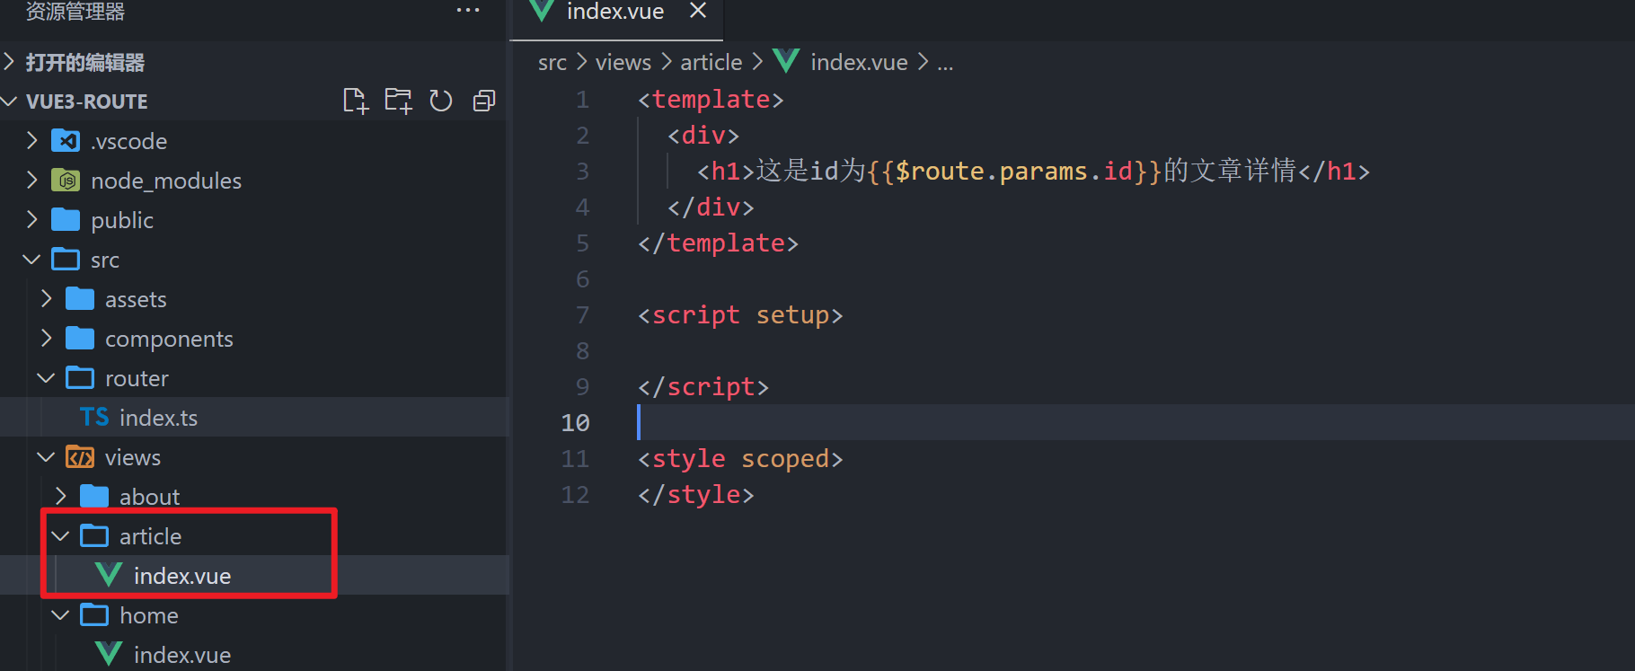Expand the public folder chevron
Viewport: 1635px width, 671px height.
[31, 220]
